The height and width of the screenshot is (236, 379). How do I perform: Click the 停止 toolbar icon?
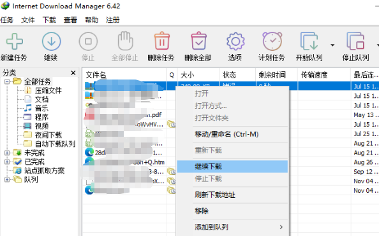tap(88, 41)
